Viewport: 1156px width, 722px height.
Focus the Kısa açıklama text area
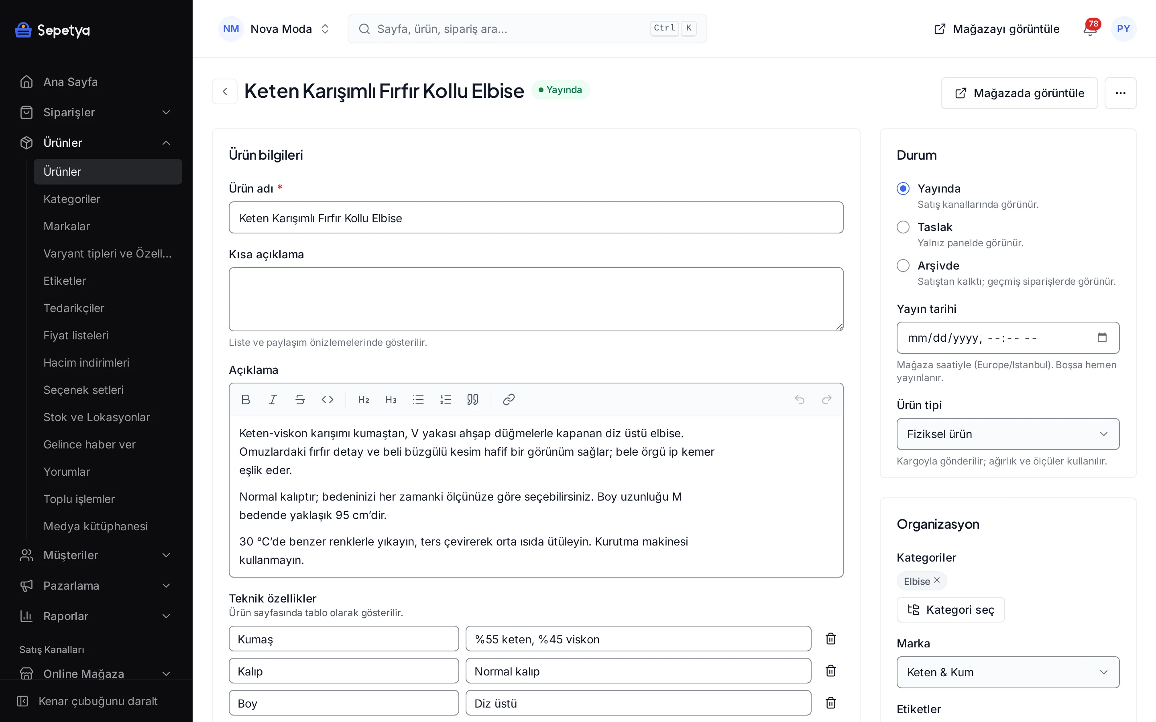[x=536, y=299]
